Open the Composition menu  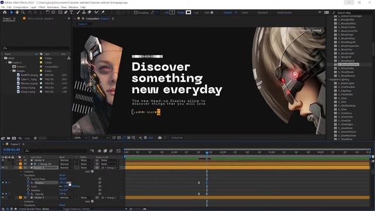[21, 8]
